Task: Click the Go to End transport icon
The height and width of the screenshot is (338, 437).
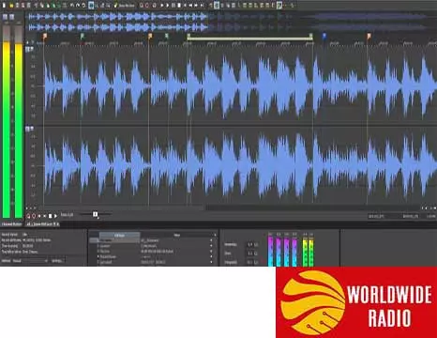Action: [202, 6]
